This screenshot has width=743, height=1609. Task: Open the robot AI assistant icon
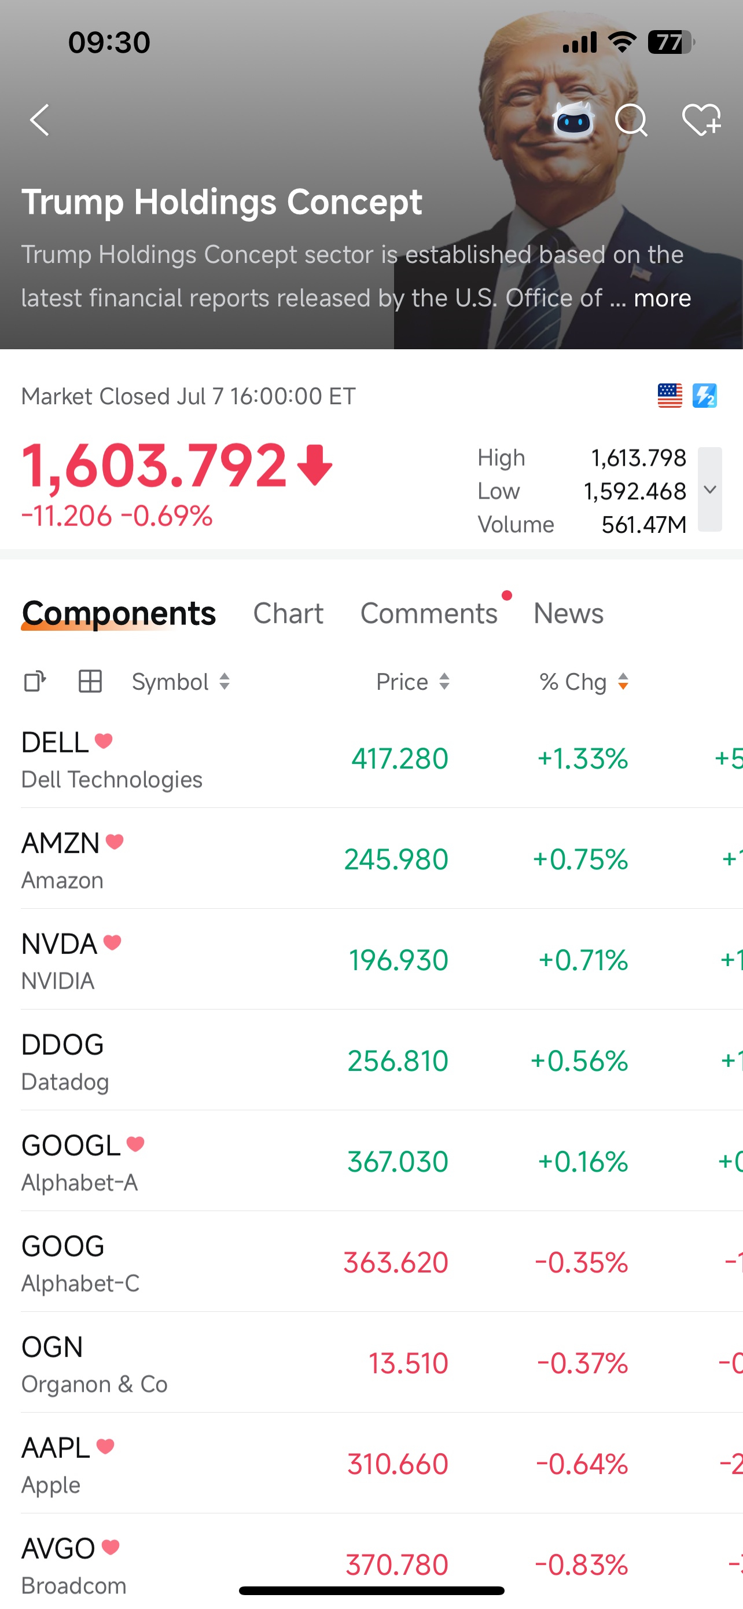[573, 120]
